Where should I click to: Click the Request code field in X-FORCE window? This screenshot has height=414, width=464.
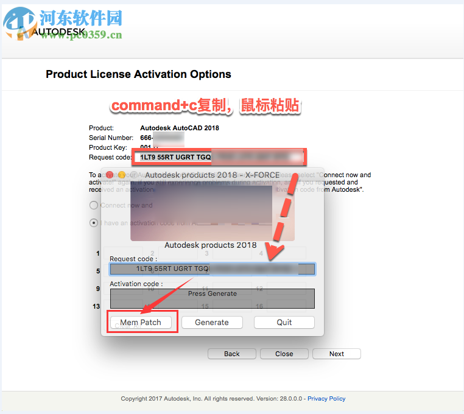coord(213,269)
